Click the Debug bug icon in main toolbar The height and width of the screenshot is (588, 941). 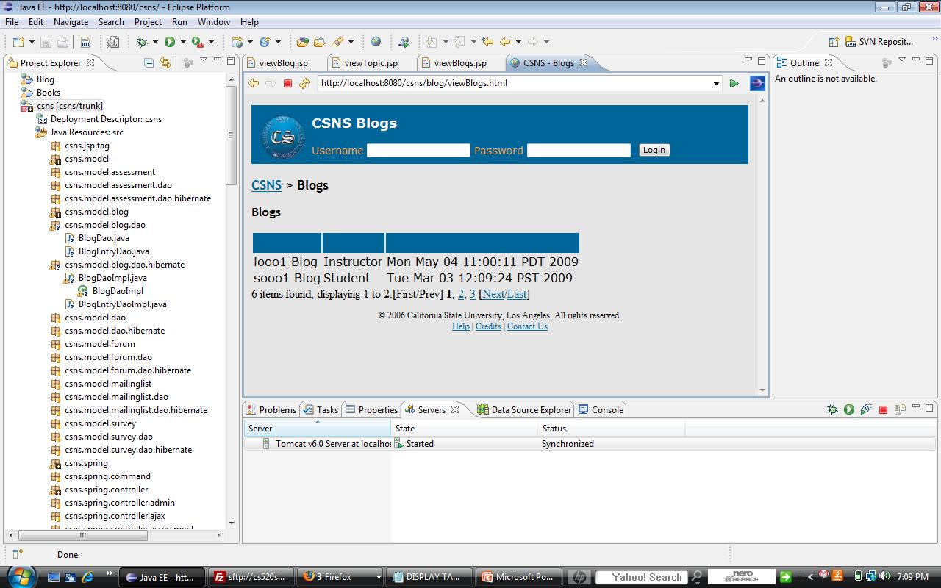(142, 42)
